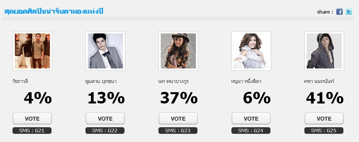
Task: Click the blue Thai poll heading
Action: [x=54, y=11]
